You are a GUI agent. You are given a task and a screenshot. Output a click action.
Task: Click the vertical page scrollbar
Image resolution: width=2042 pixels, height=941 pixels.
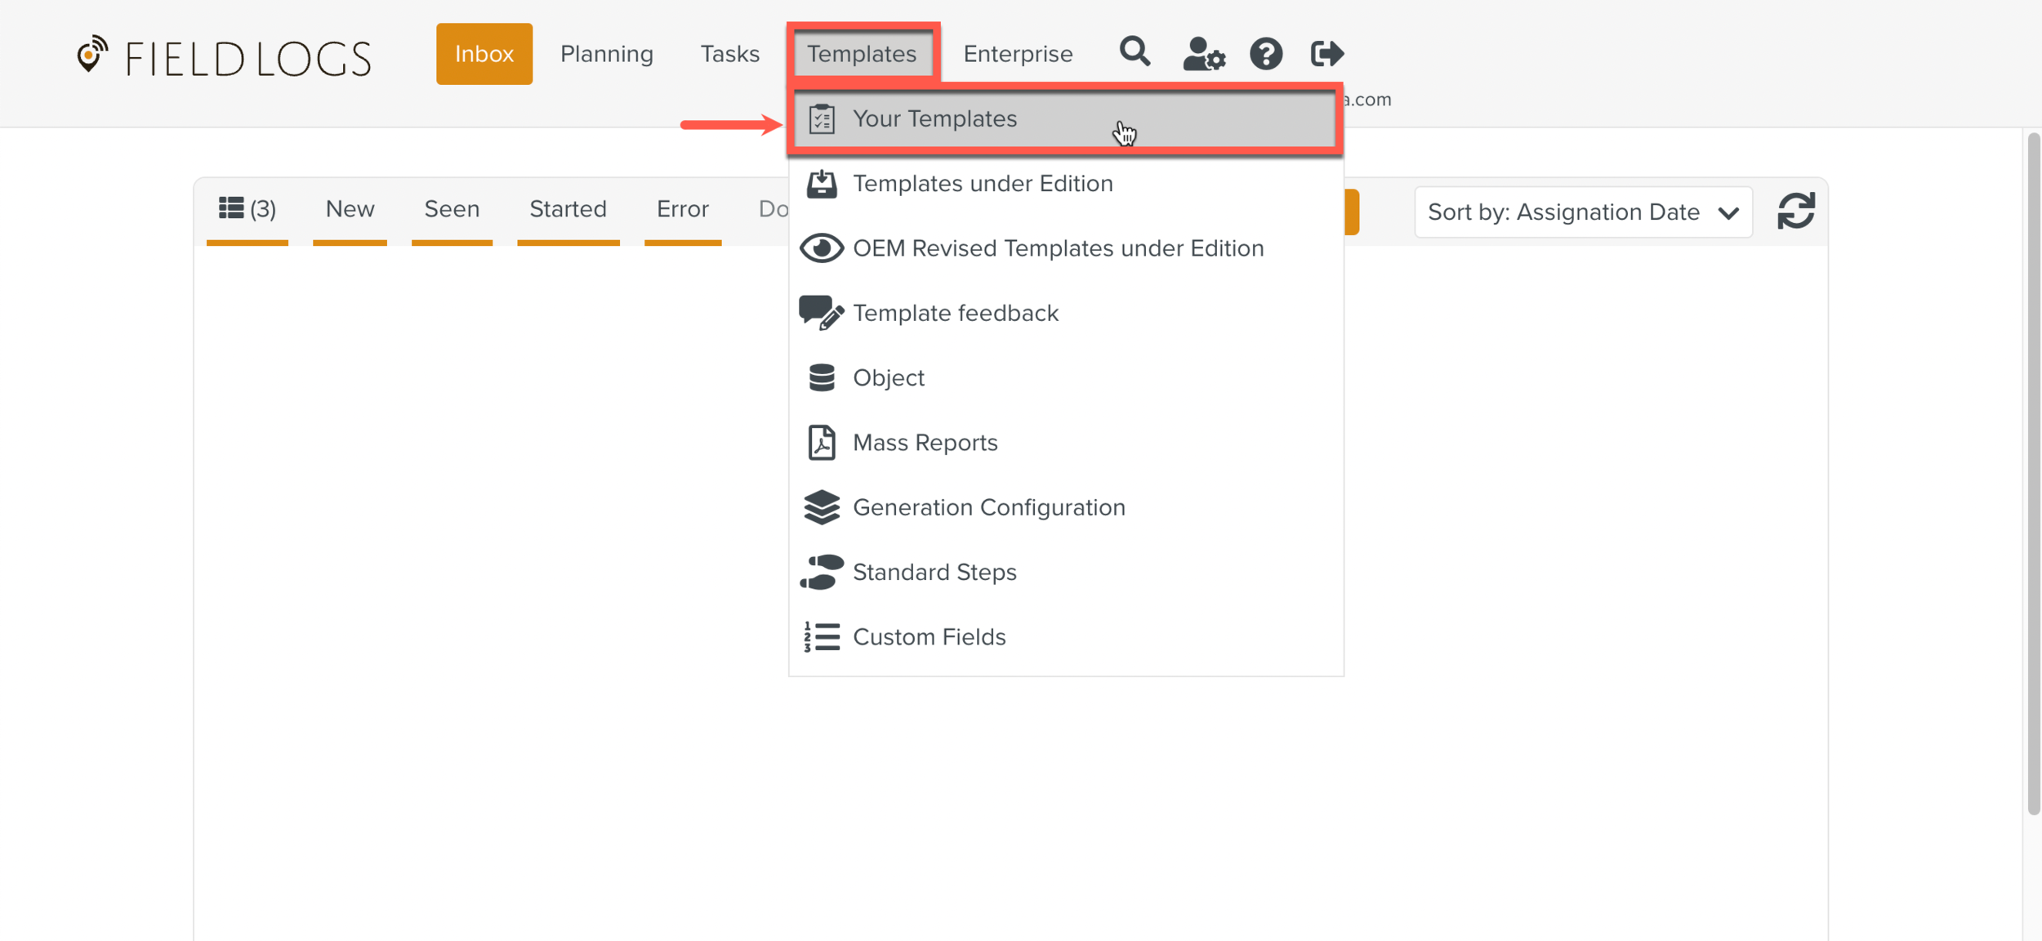2032,474
